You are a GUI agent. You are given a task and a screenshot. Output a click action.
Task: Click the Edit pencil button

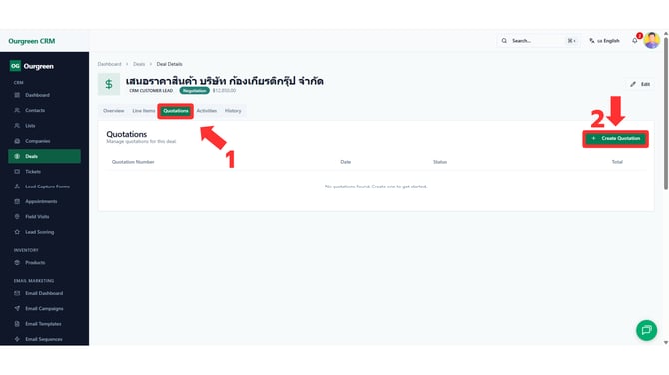pyautogui.click(x=640, y=84)
